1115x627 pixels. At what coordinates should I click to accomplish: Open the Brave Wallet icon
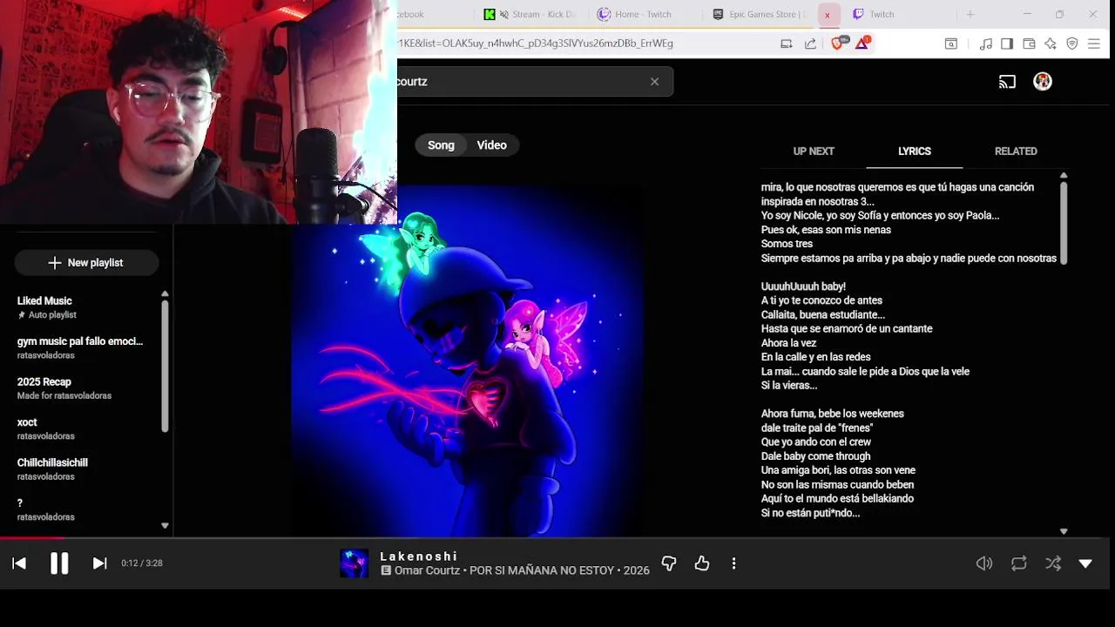[1029, 44]
